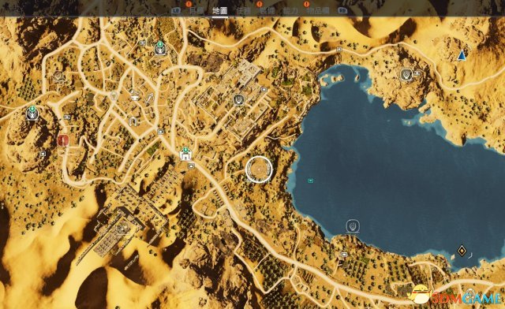The height and width of the screenshot is (309, 505).
Task: Choose the white house fast-travel icon
Action: pos(186,154)
